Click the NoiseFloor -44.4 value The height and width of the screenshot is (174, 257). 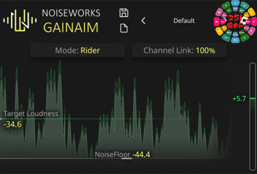point(141,154)
